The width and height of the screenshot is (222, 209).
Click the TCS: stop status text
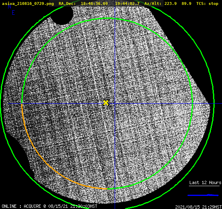click(x=207, y=4)
